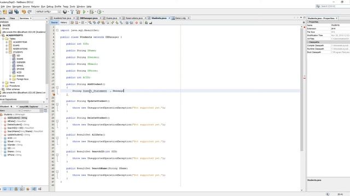The image size is (350, 196).
Task: Select the Java DB node
Action: [x=6, y=26]
